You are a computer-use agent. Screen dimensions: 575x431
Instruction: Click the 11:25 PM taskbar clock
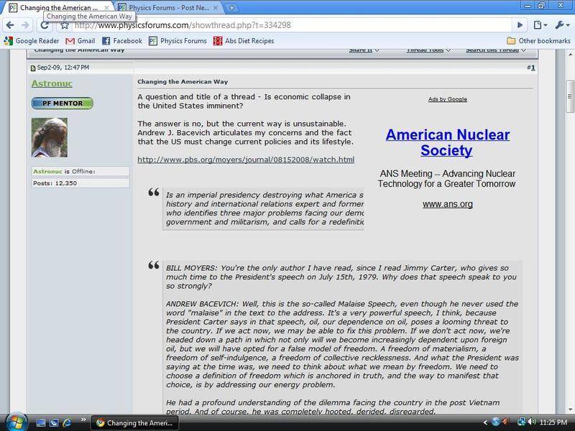(x=553, y=422)
